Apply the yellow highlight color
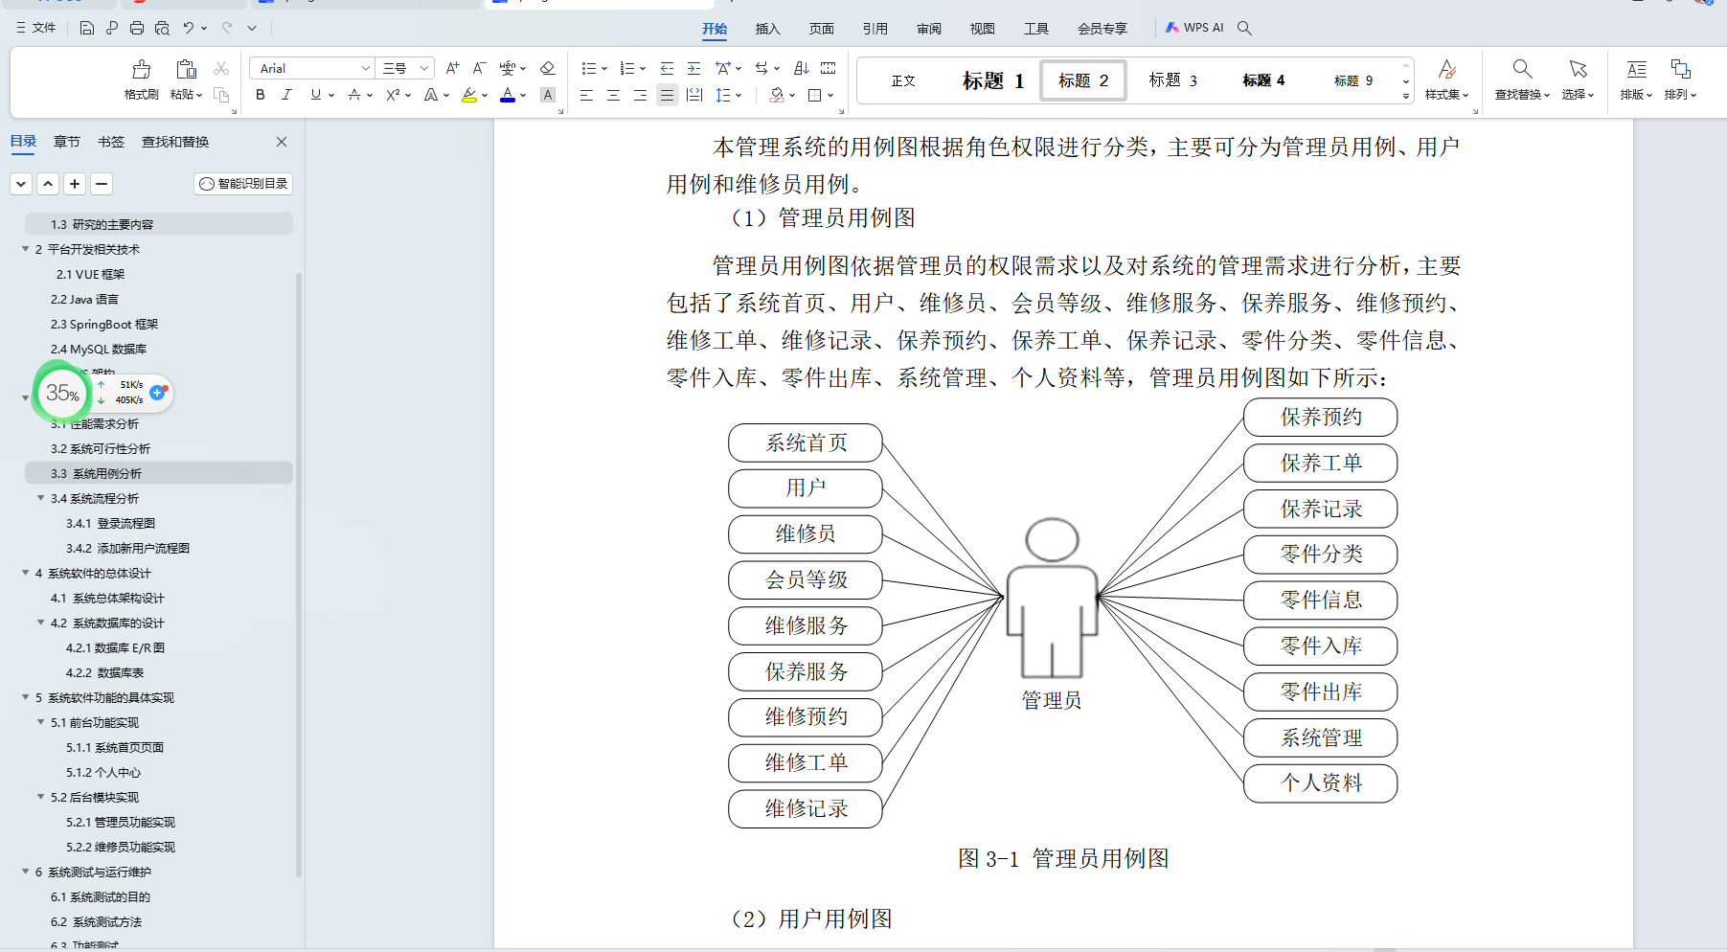This screenshot has width=1727, height=952. click(469, 95)
